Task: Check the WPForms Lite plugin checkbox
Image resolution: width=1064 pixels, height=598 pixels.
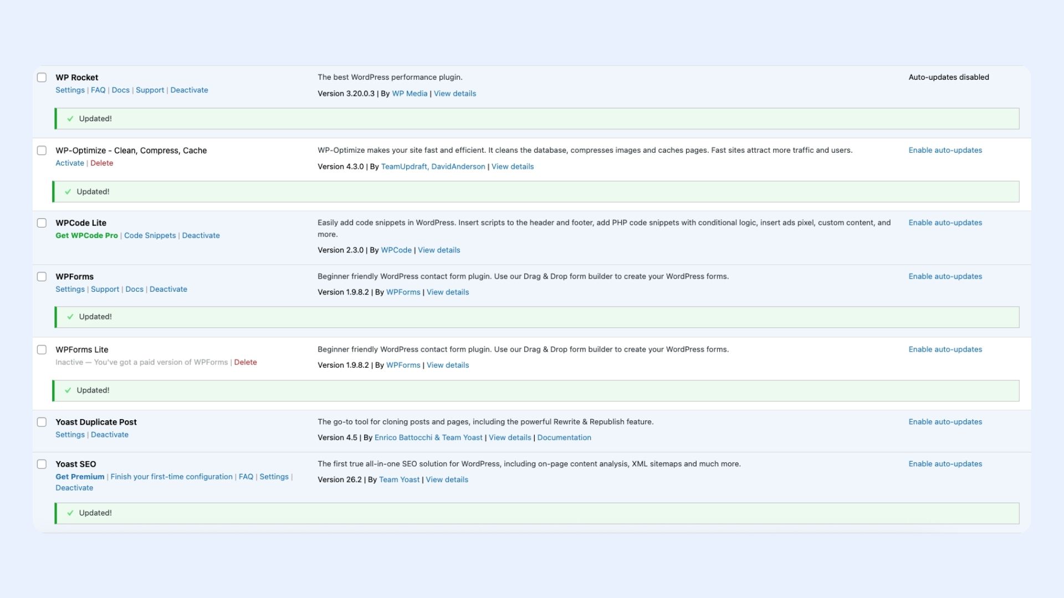Action: click(42, 349)
